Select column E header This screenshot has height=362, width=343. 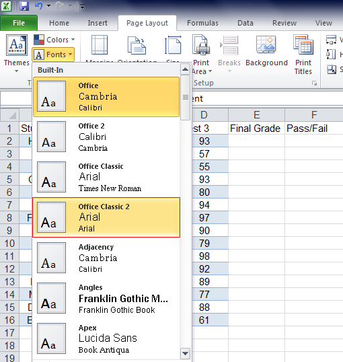(x=256, y=115)
